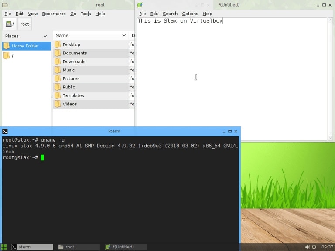The image size is (335, 251).
Task: Select the Templates folder name
Action: tap(73, 95)
